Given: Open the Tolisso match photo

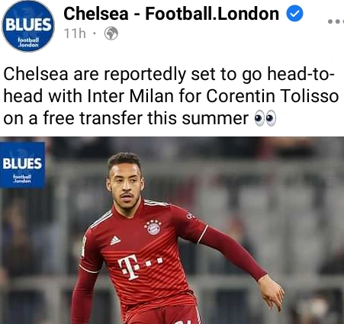Looking at the screenshot, I should coord(172,230).
